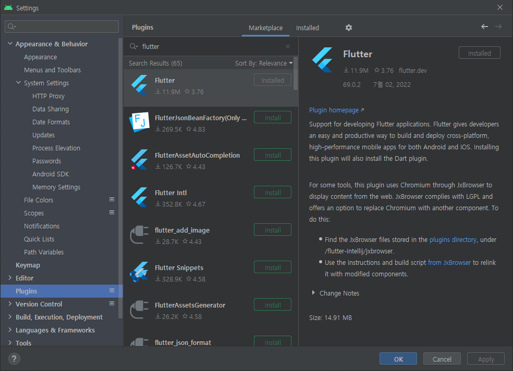Click the OK button
Viewport: 513px width, 371px height.
point(398,359)
